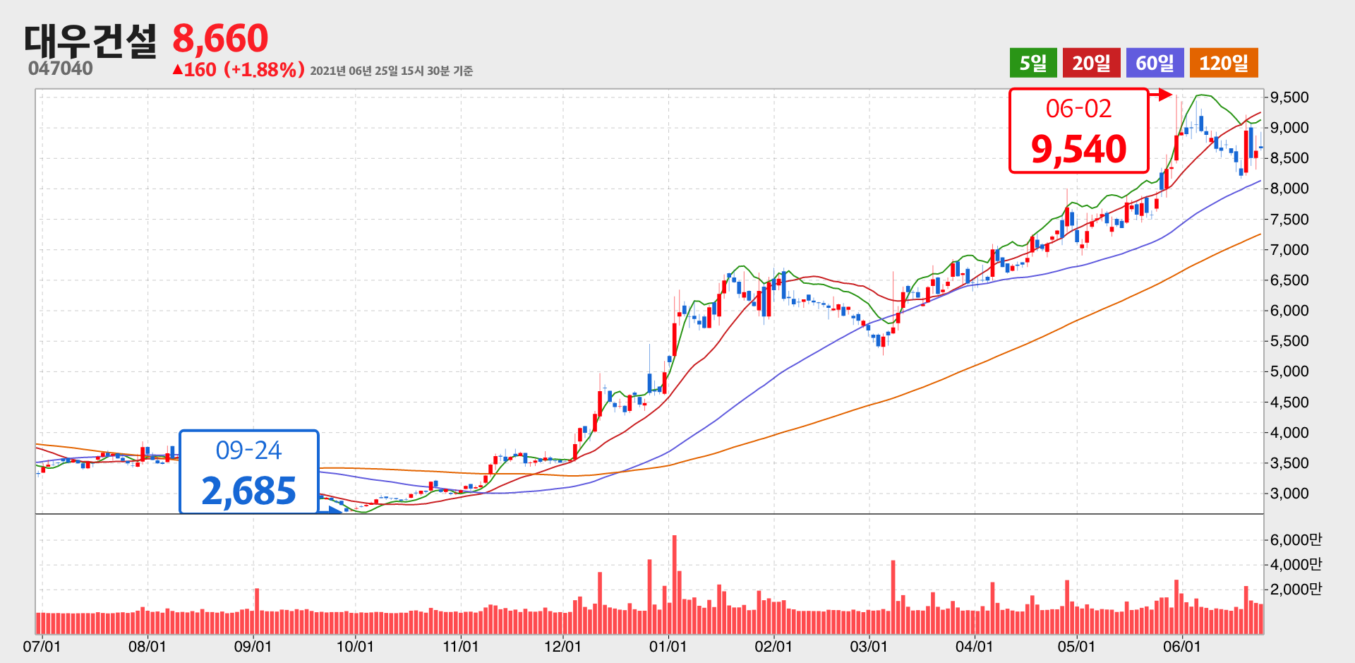Click the green 5일 moving average legend
The width and height of the screenshot is (1355, 663).
(1033, 63)
